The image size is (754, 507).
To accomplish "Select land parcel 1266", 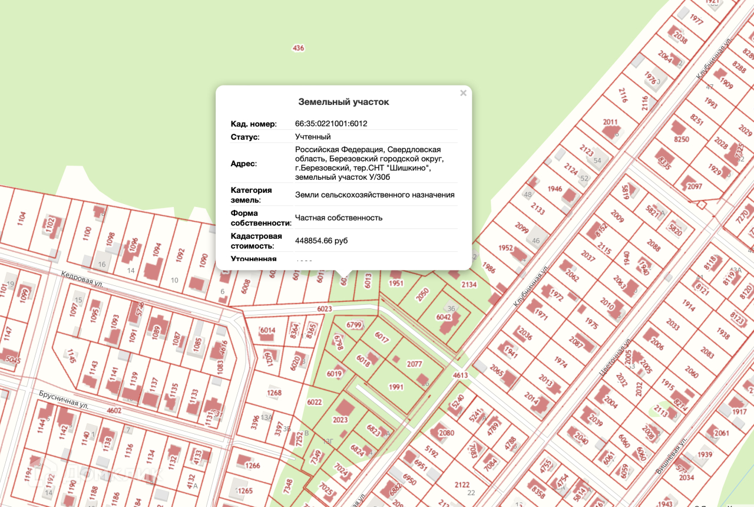I will (x=252, y=466).
